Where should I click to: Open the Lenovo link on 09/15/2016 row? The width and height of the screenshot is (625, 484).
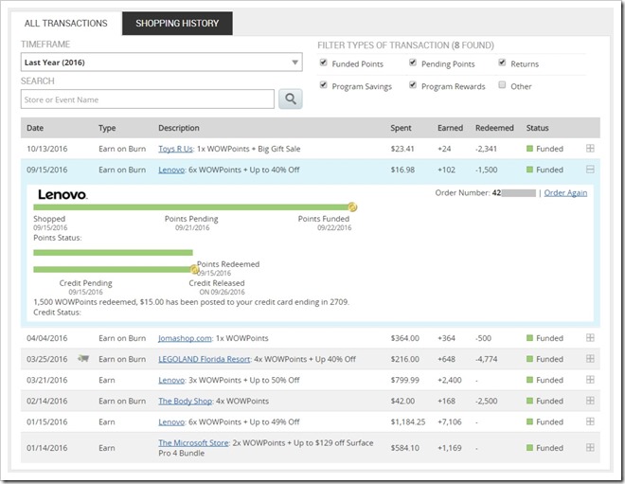pyautogui.click(x=171, y=170)
